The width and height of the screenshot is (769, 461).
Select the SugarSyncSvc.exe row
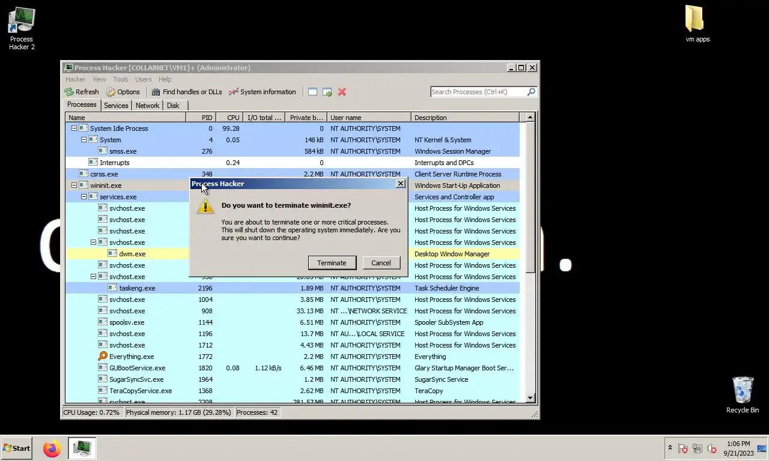292,379
